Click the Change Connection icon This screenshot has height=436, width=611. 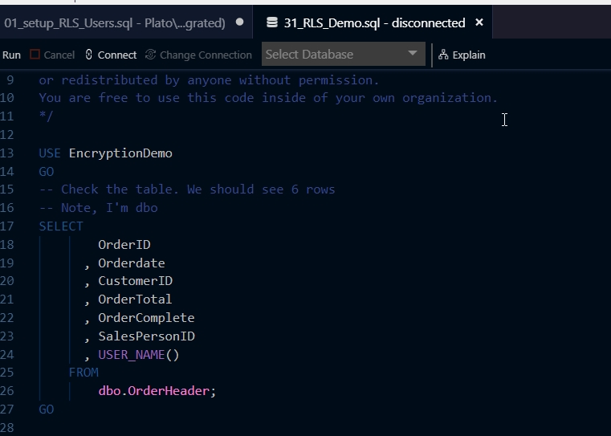(151, 55)
